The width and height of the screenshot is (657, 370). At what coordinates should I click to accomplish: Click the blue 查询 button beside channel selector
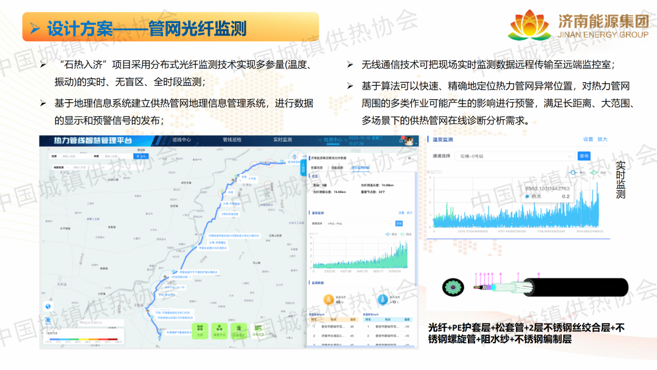(584, 156)
